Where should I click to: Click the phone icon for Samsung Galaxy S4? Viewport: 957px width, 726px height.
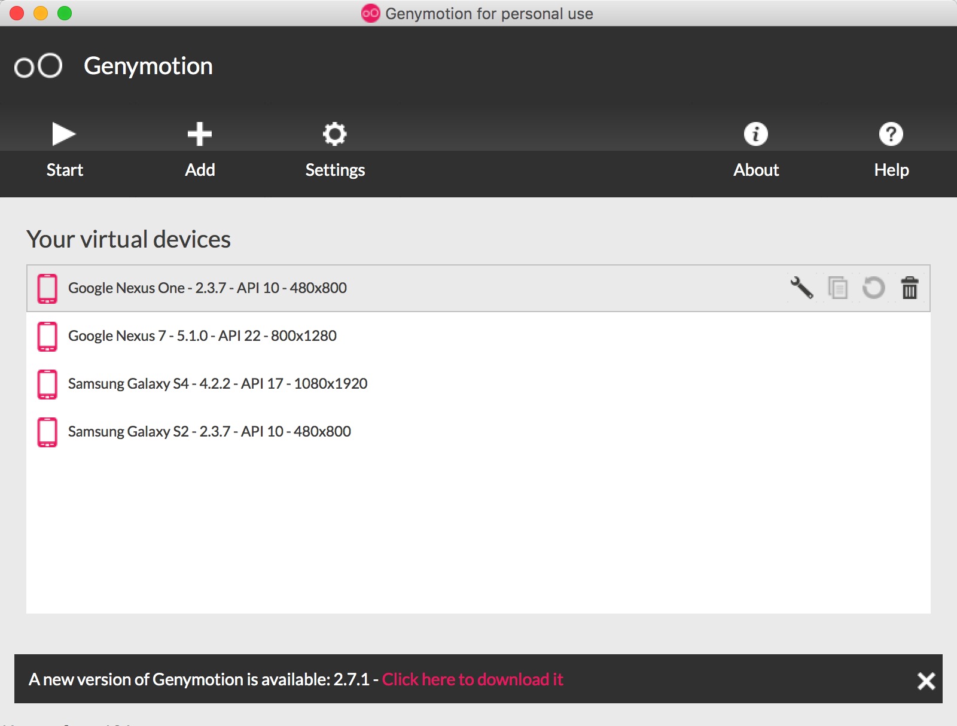coord(47,385)
